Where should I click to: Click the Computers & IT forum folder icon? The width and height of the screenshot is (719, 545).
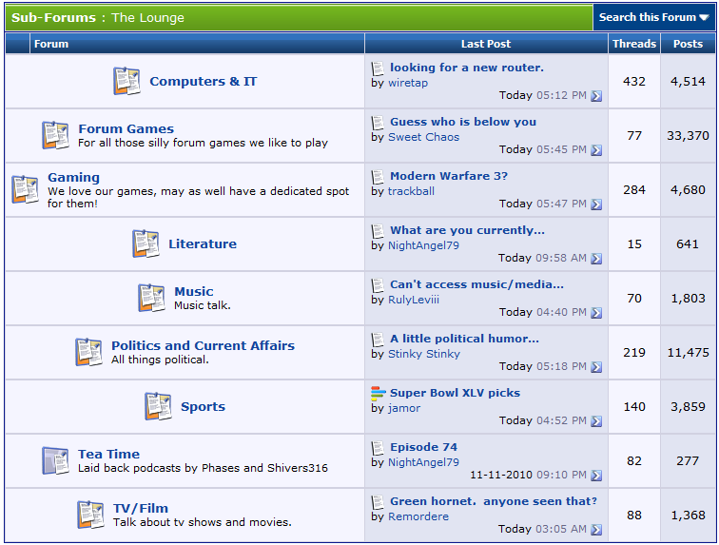[x=126, y=81]
